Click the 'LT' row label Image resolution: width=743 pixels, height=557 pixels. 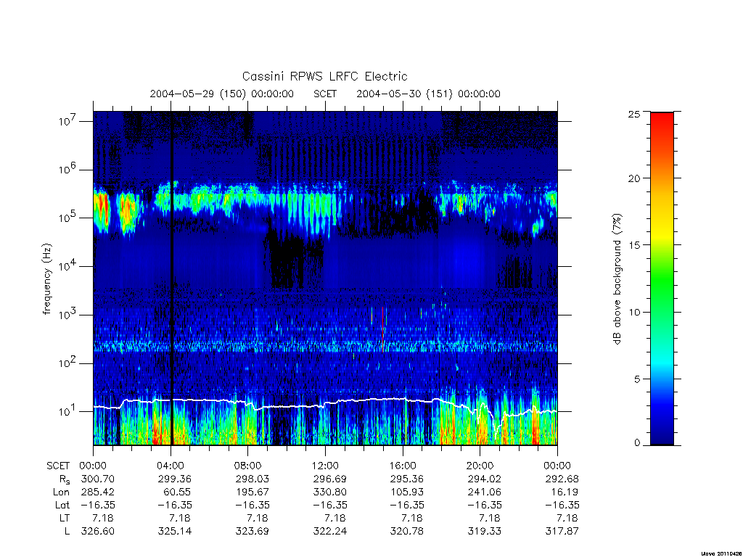click(x=65, y=518)
